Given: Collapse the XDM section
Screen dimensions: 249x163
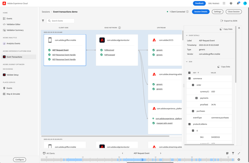Looking at the screenshot, I should click(x=187, y=62).
